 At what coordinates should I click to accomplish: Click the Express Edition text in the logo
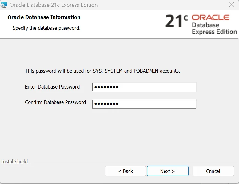[214, 32]
